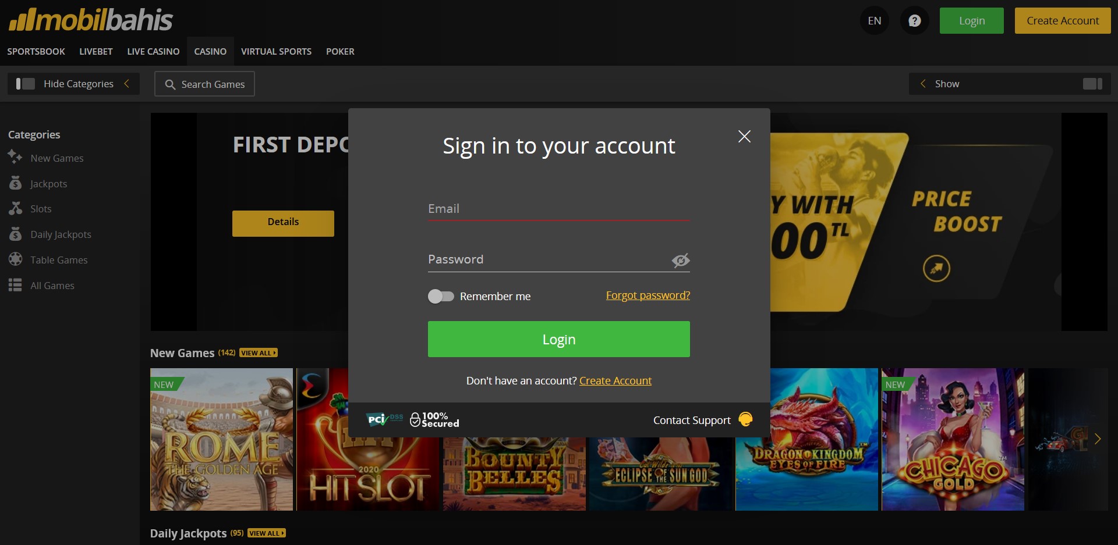Click the search magnifier icon
Screen dimensions: 1118x545
[x=170, y=84]
